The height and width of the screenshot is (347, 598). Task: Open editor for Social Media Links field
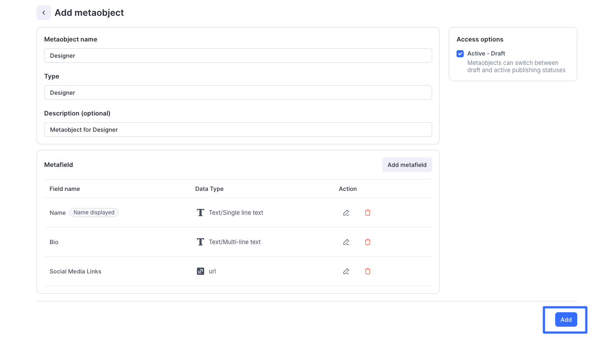point(346,271)
